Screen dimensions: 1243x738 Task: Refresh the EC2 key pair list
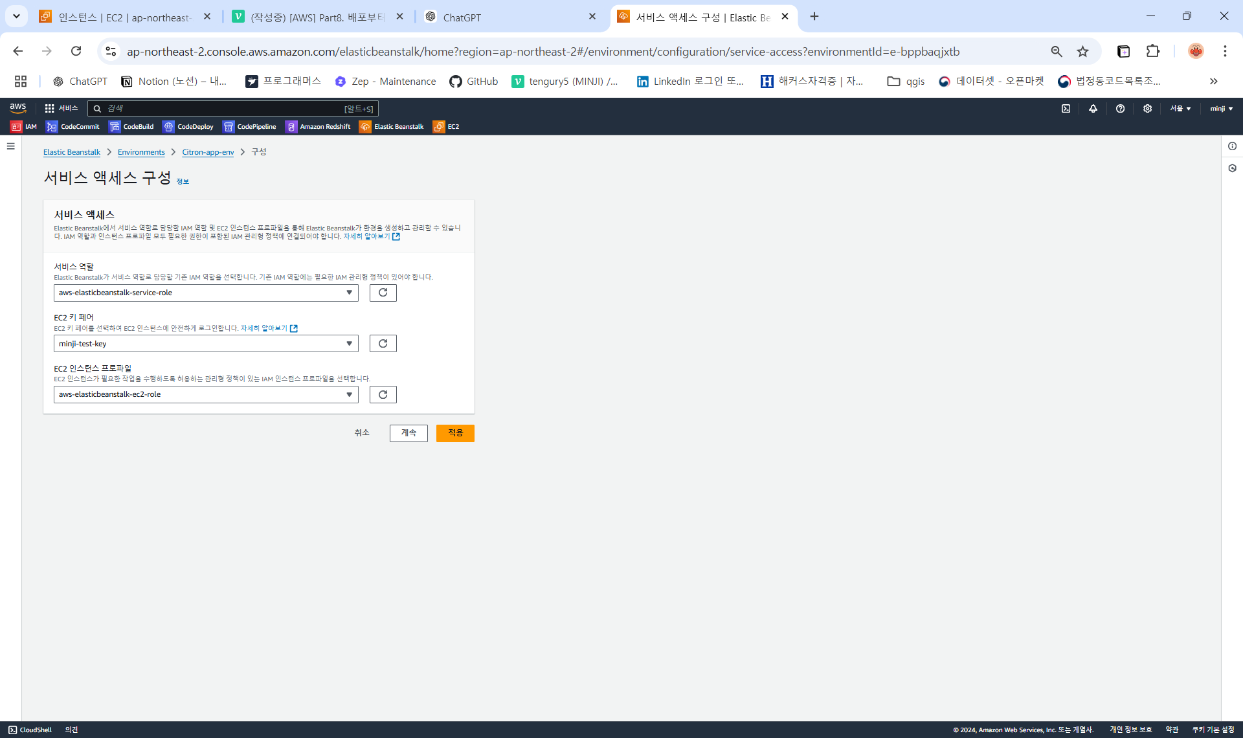coord(383,344)
